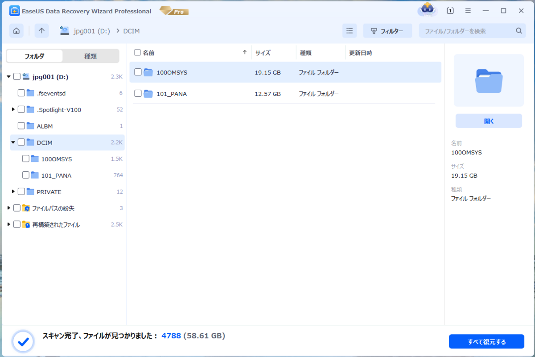The height and width of the screenshot is (357, 535).
Task: Click the sort arrow in 名前 column
Action: click(245, 53)
